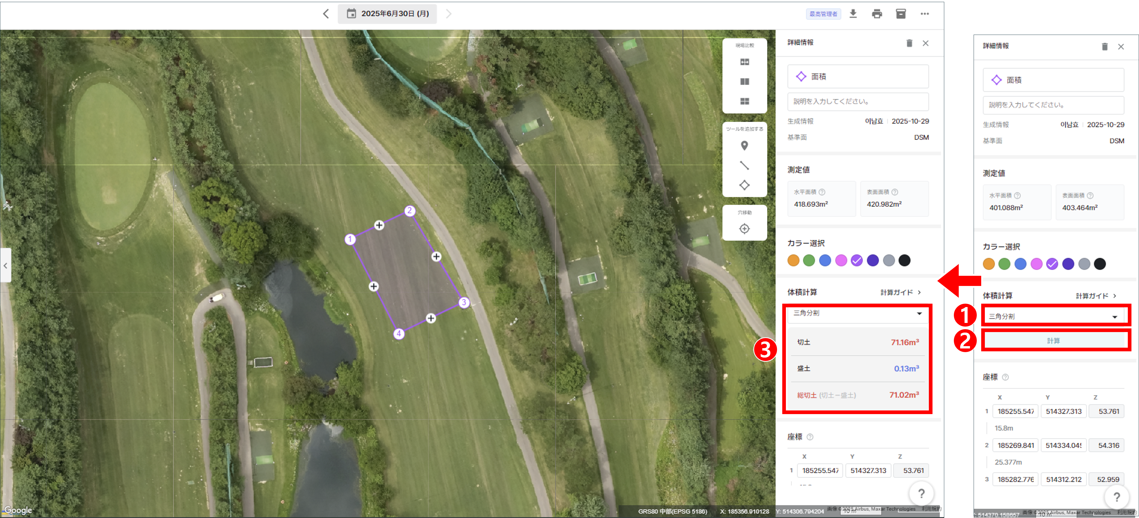Open the three-dots more options menu

924,14
